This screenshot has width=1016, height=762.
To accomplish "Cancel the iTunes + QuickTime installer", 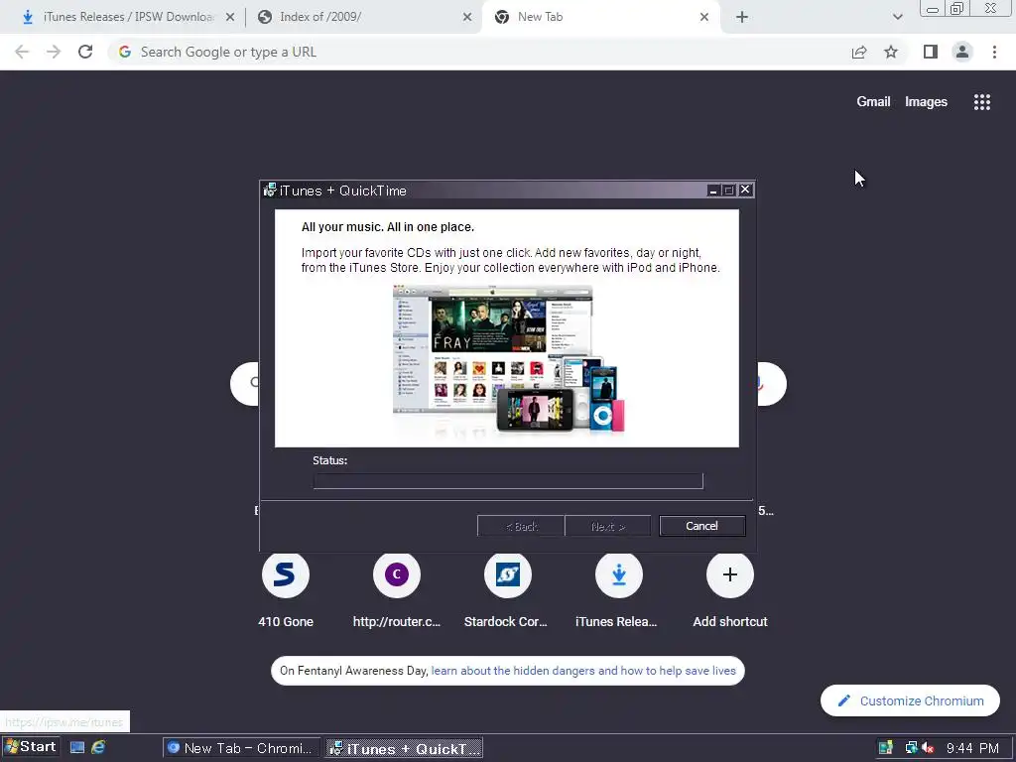I will [701, 526].
